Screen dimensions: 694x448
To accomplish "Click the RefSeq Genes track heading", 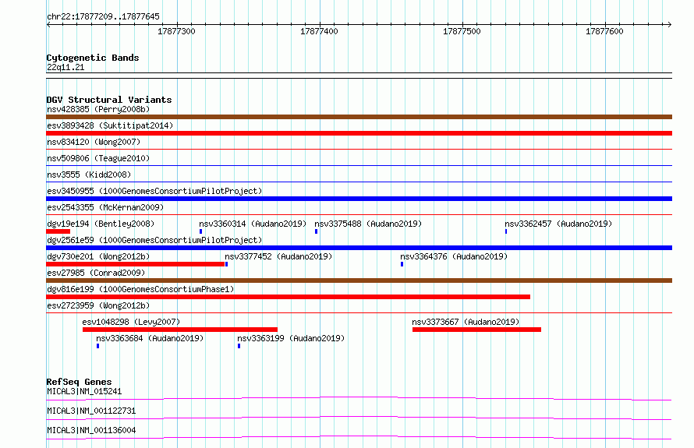I will coord(79,382).
